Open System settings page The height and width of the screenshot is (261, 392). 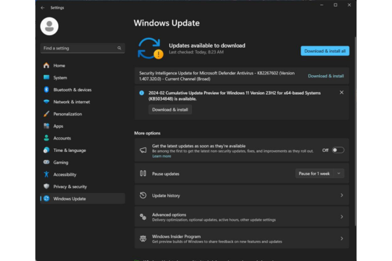(x=82, y=78)
